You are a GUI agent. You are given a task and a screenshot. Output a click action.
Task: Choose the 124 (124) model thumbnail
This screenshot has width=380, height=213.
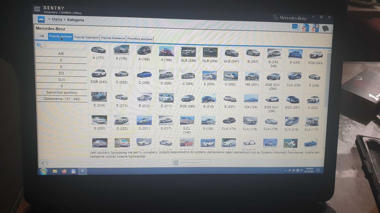tap(251, 99)
